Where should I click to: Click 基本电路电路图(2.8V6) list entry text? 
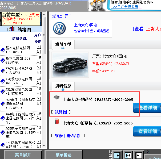(x=18, y=50)
